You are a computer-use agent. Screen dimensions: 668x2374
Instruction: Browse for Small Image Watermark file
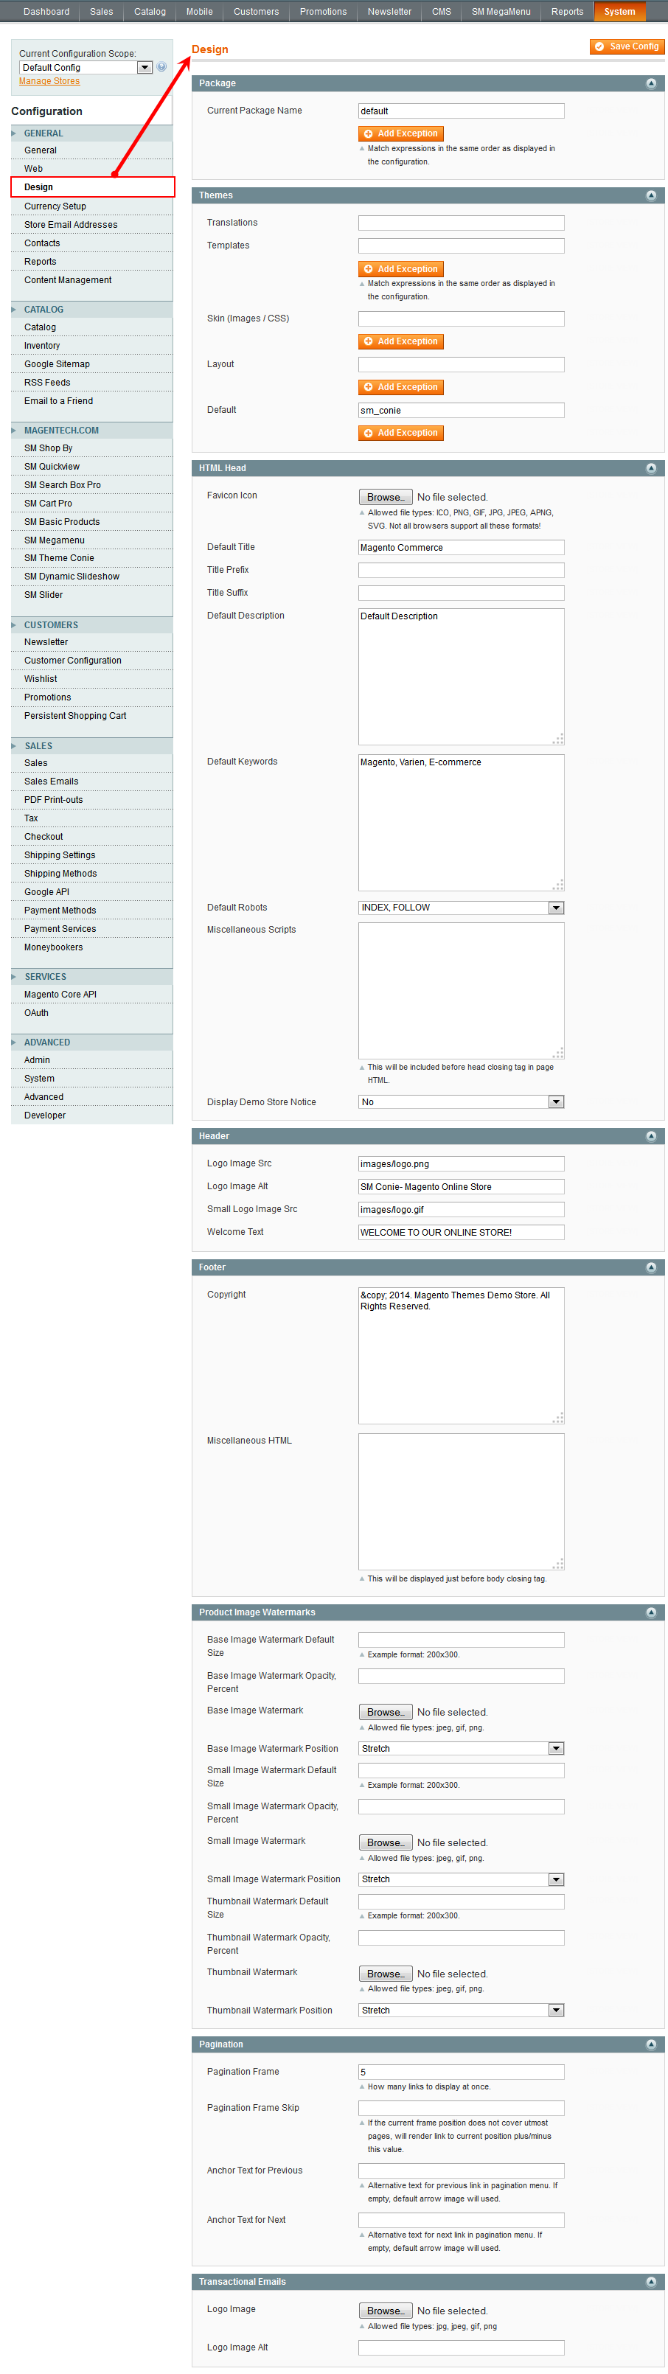(x=385, y=1843)
